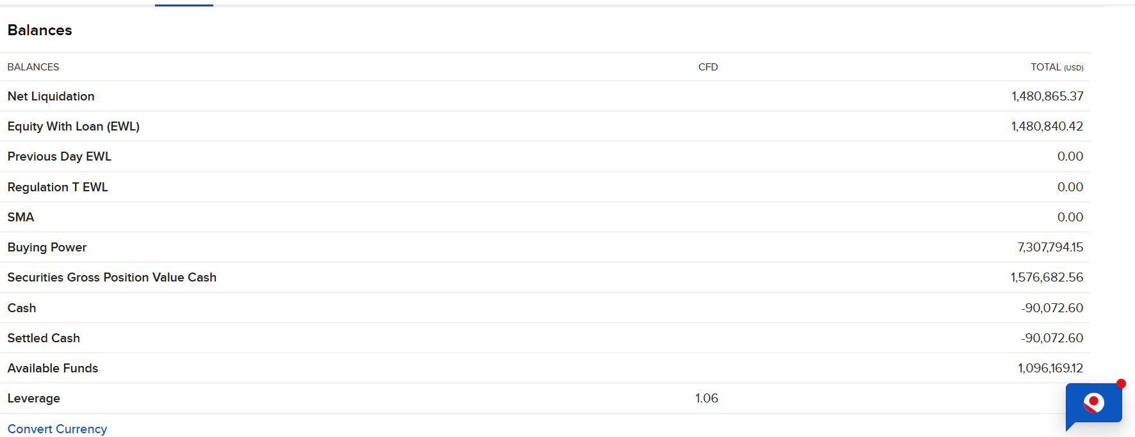The height and width of the screenshot is (437, 1135).
Task: Select the SMA row label
Action: [x=21, y=218]
